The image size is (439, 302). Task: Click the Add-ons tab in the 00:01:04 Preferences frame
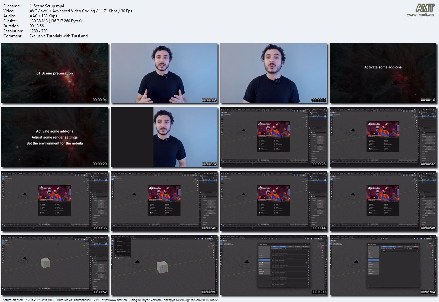click(373, 260)
